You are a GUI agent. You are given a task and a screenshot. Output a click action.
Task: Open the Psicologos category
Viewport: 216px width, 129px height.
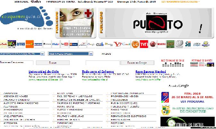(x=119, y=100)
